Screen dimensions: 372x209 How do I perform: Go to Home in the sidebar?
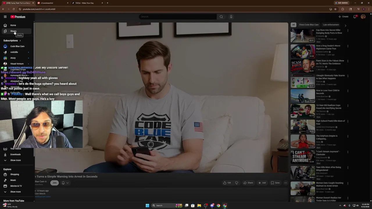tap(17, 25)
